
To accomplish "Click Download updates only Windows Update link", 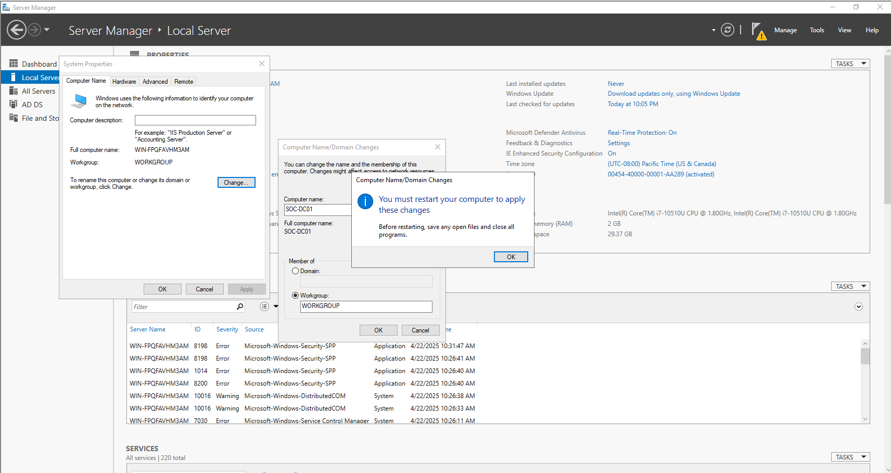I will tap(674, 94).
